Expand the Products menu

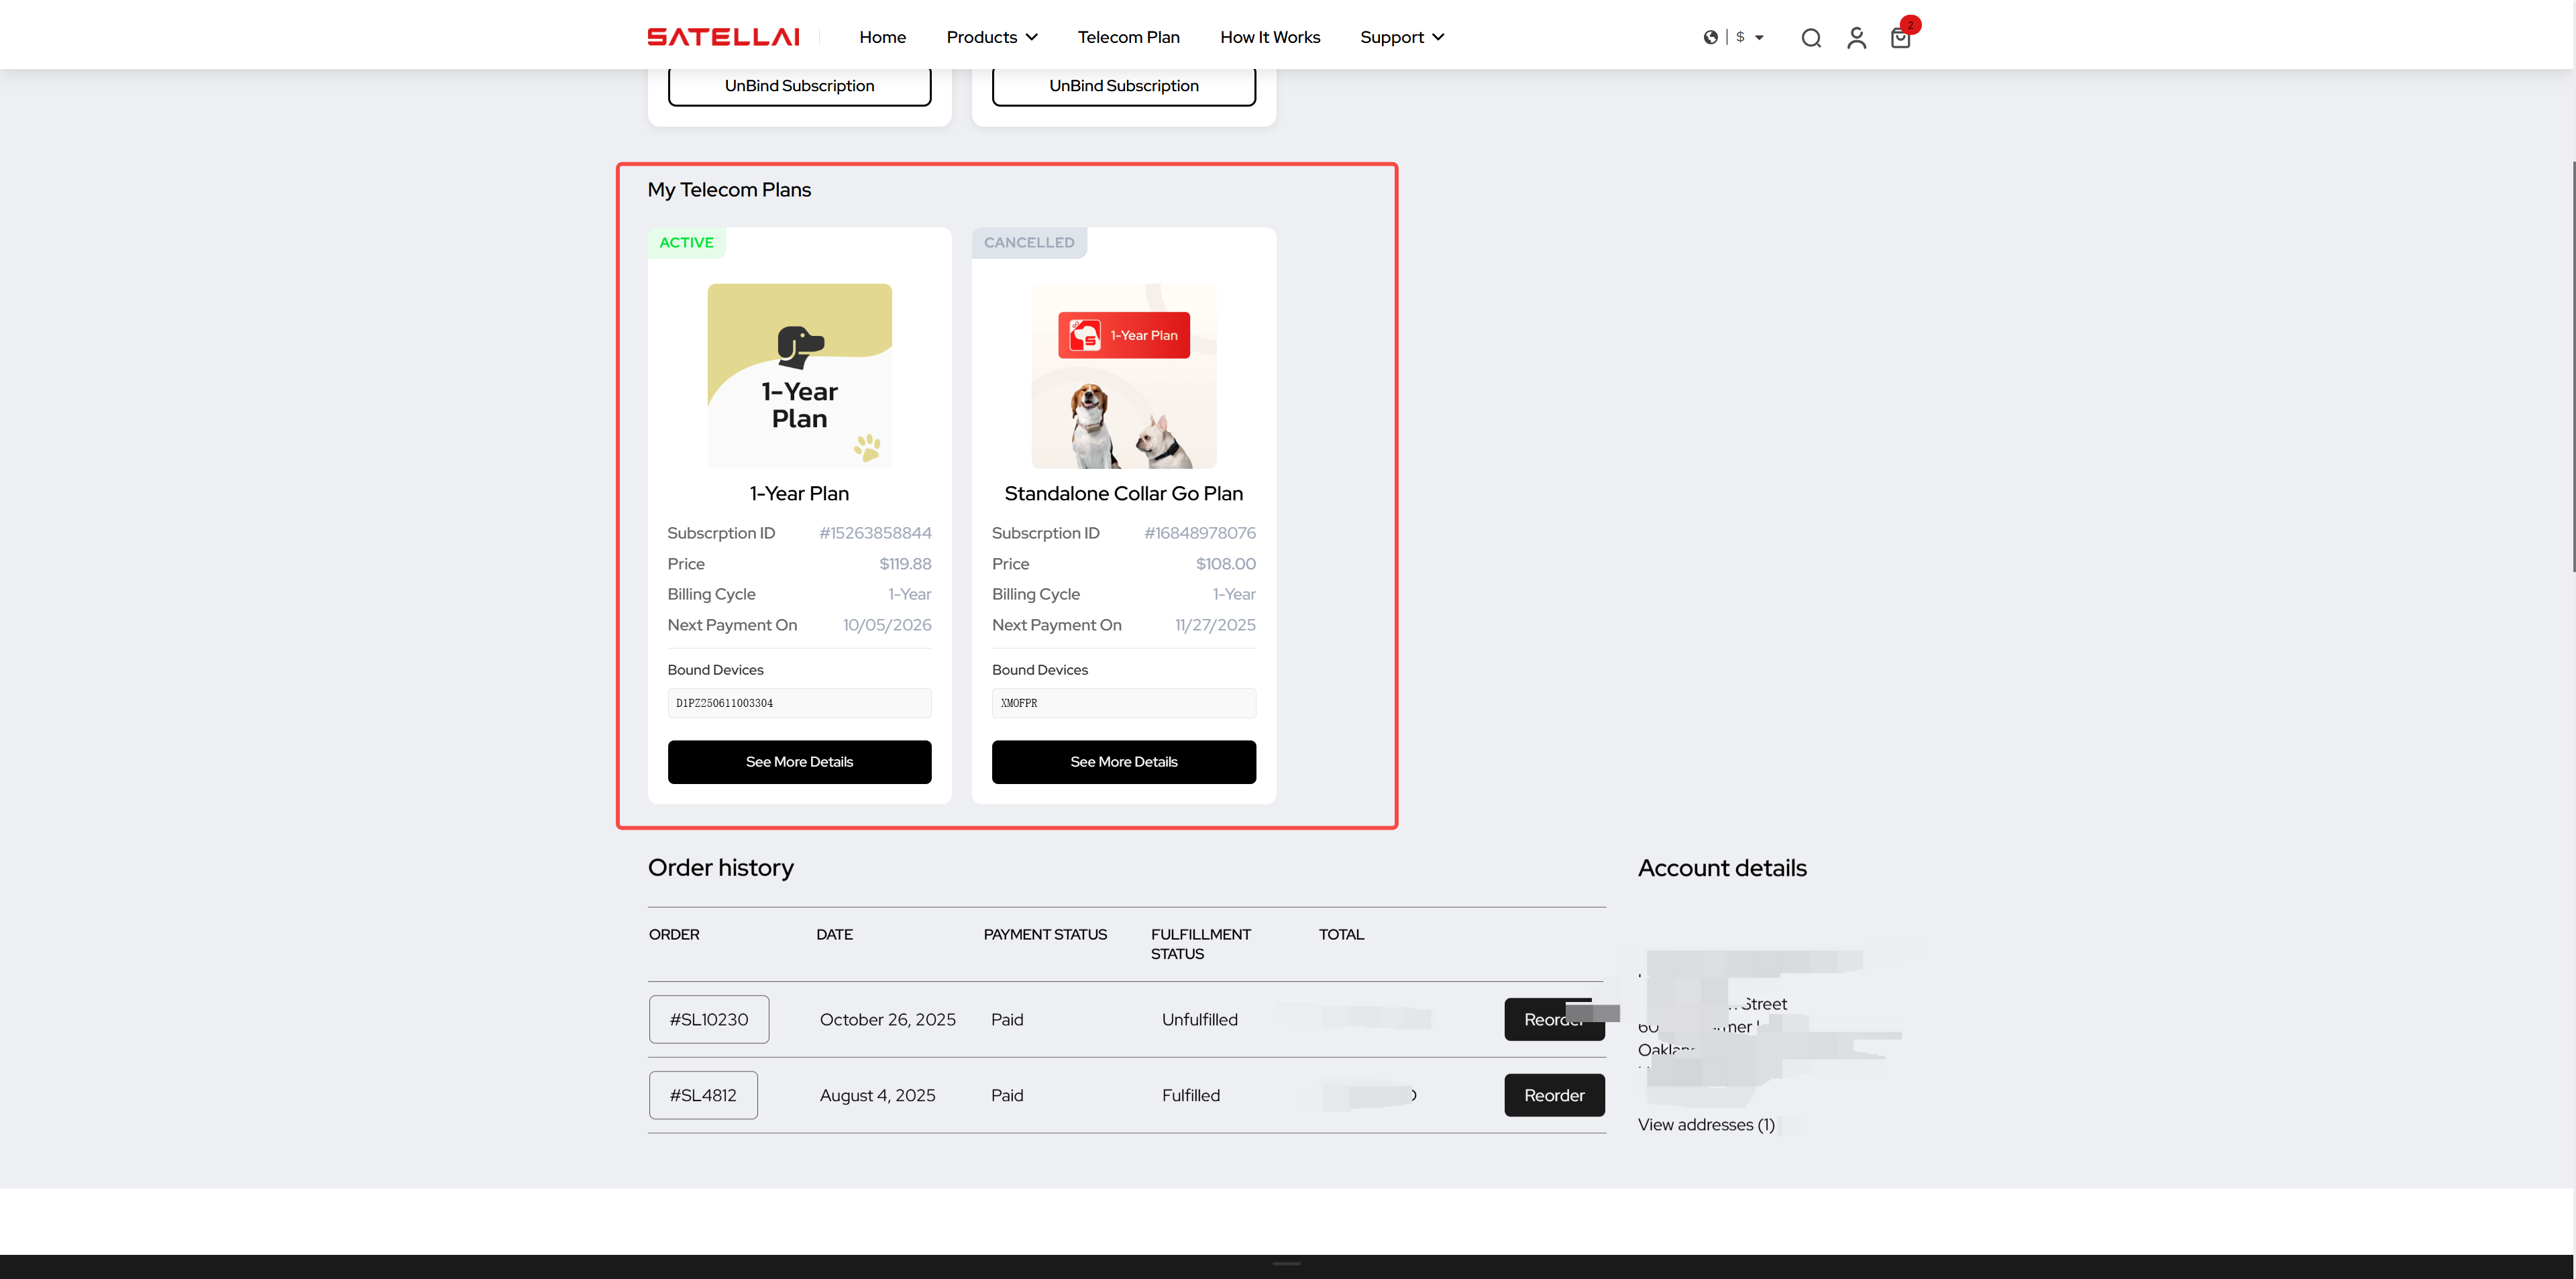point(991,37)
